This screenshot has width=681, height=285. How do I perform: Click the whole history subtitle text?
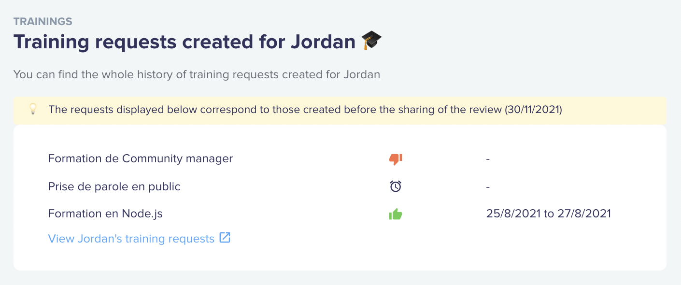point(197,75)
